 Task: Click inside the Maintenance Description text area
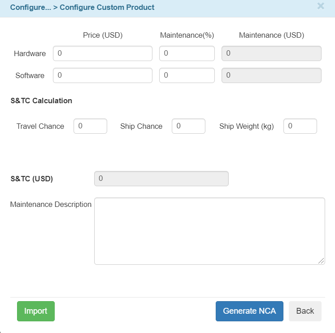click(x=209, y=231)
